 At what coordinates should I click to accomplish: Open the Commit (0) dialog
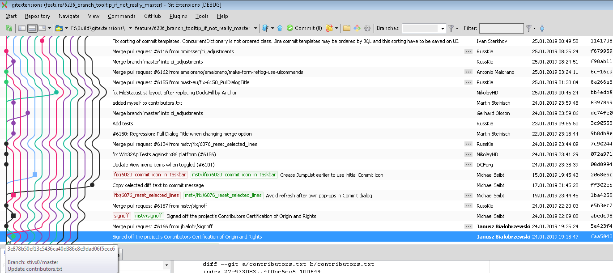[304, 28]
